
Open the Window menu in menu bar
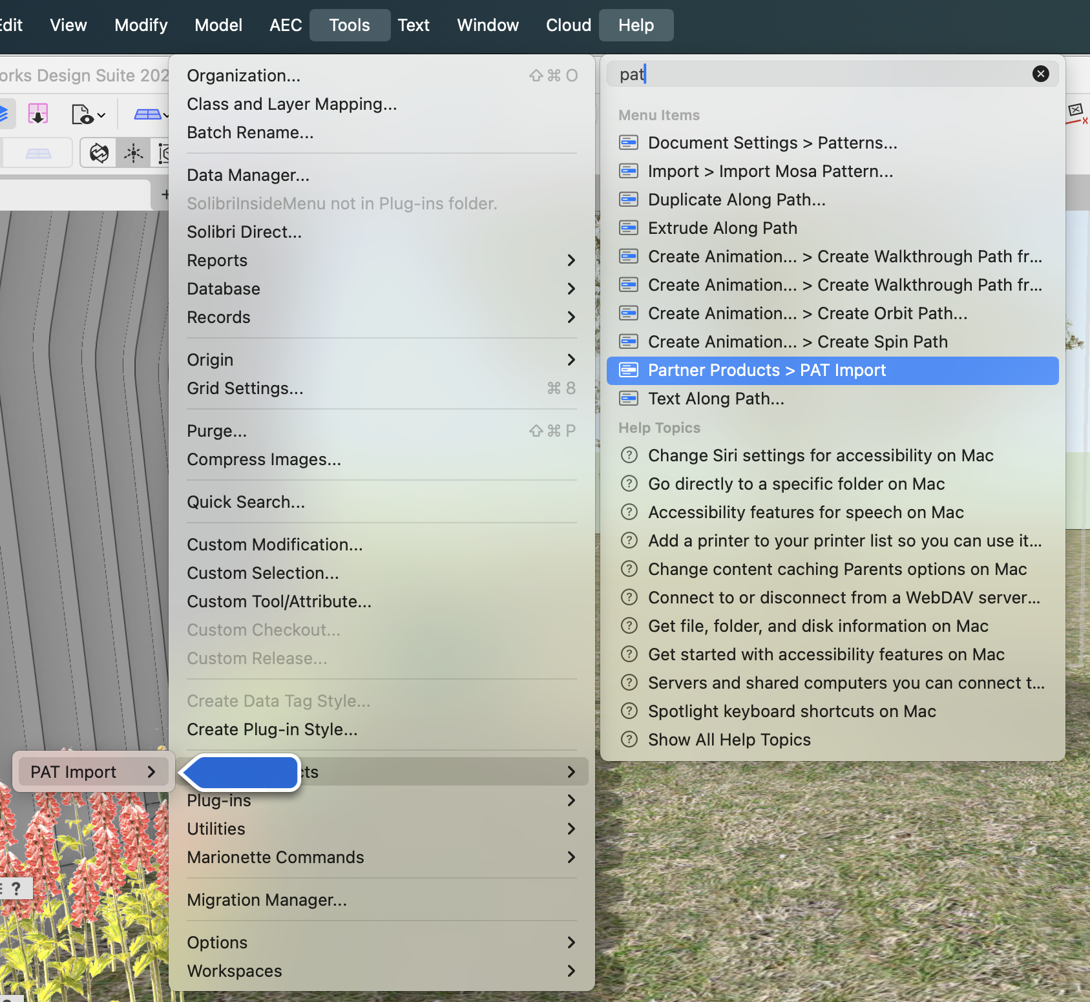point(487,25)
